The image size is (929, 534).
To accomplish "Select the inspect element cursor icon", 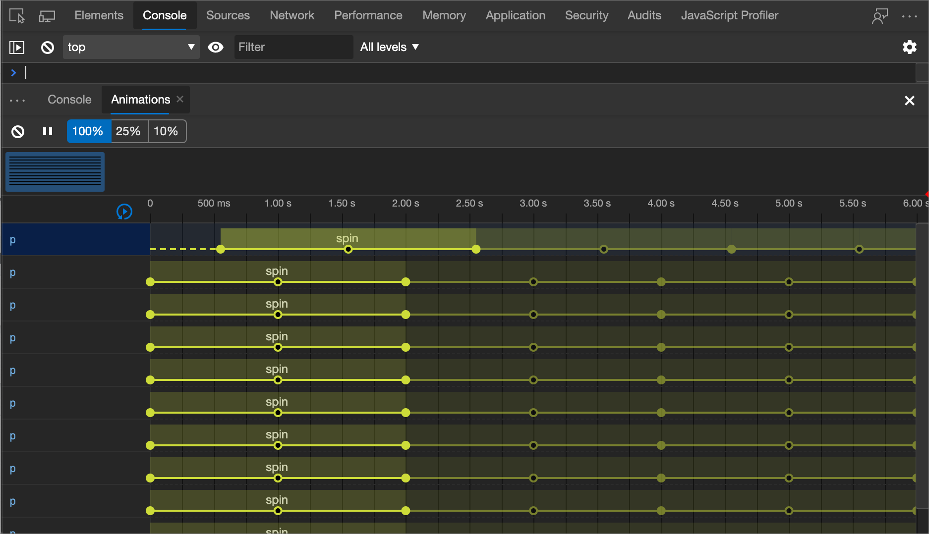I will point(17,16).
